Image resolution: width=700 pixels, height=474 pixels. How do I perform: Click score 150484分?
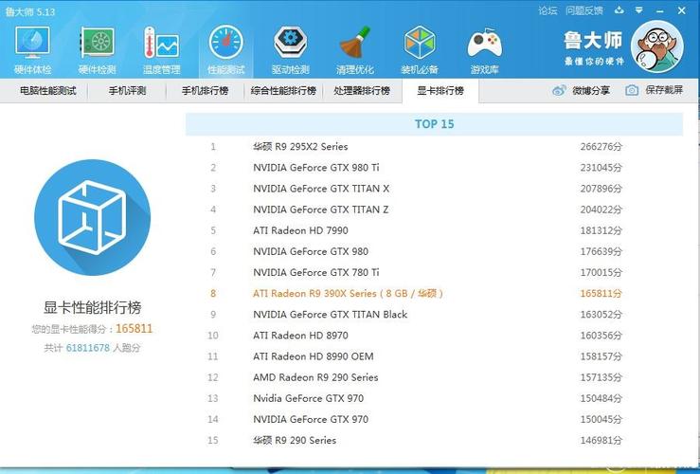[x=601, y=398]
